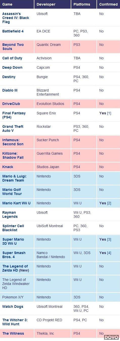Click the Game column header

tap(7, 4)
